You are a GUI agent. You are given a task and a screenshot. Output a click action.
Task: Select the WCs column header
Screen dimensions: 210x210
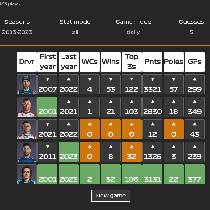pyautogui.click(x=90, y=62)
